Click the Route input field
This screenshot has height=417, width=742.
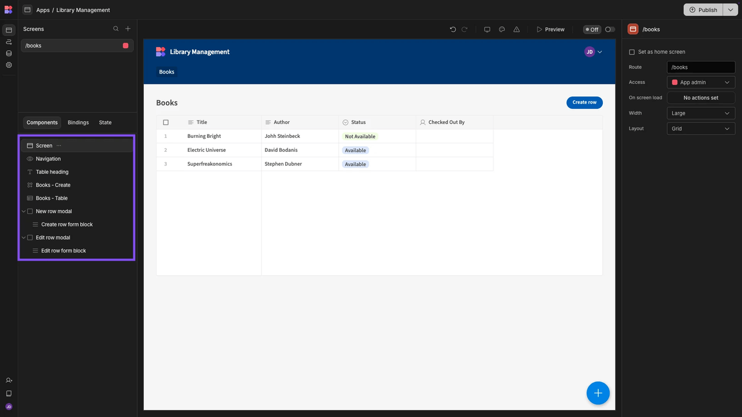point(701,67)
